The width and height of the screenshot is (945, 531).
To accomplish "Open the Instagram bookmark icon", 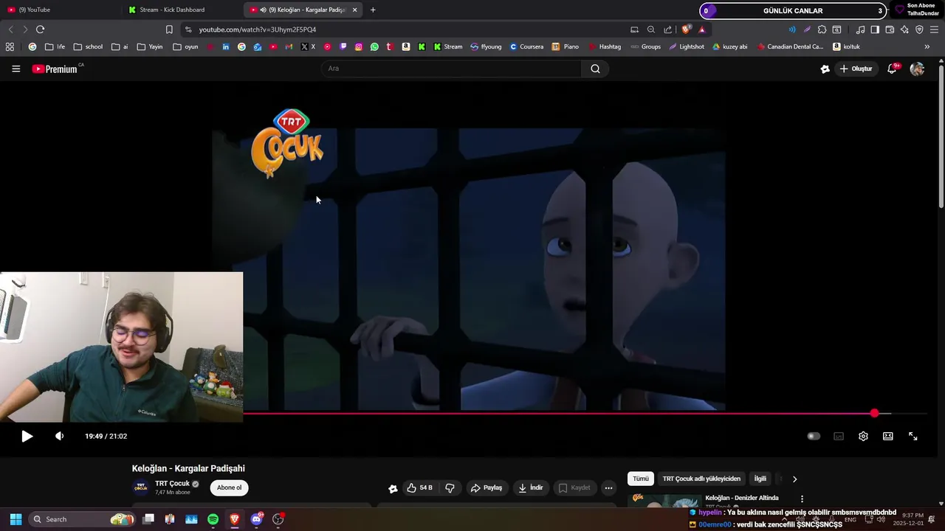I will [x=359, y=46].
